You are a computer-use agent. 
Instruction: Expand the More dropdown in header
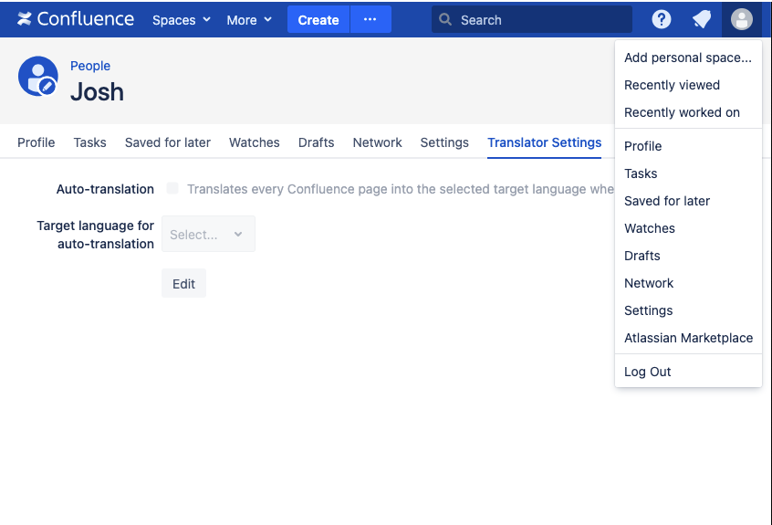pos(249,19)
